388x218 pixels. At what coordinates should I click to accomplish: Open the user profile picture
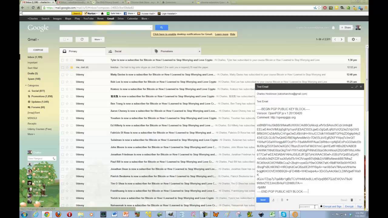click(x=358, y=28)
